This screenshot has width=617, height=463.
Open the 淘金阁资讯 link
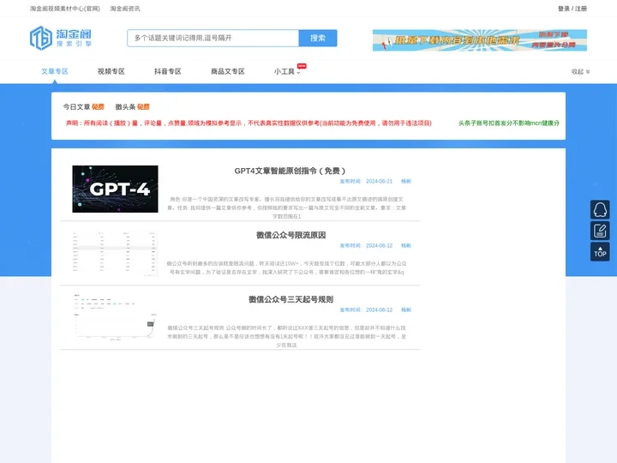point(125,9)
